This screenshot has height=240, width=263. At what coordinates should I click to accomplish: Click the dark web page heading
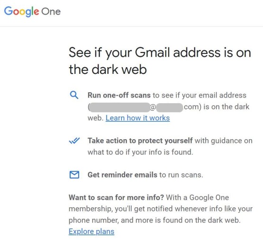(x=160, y=61)
